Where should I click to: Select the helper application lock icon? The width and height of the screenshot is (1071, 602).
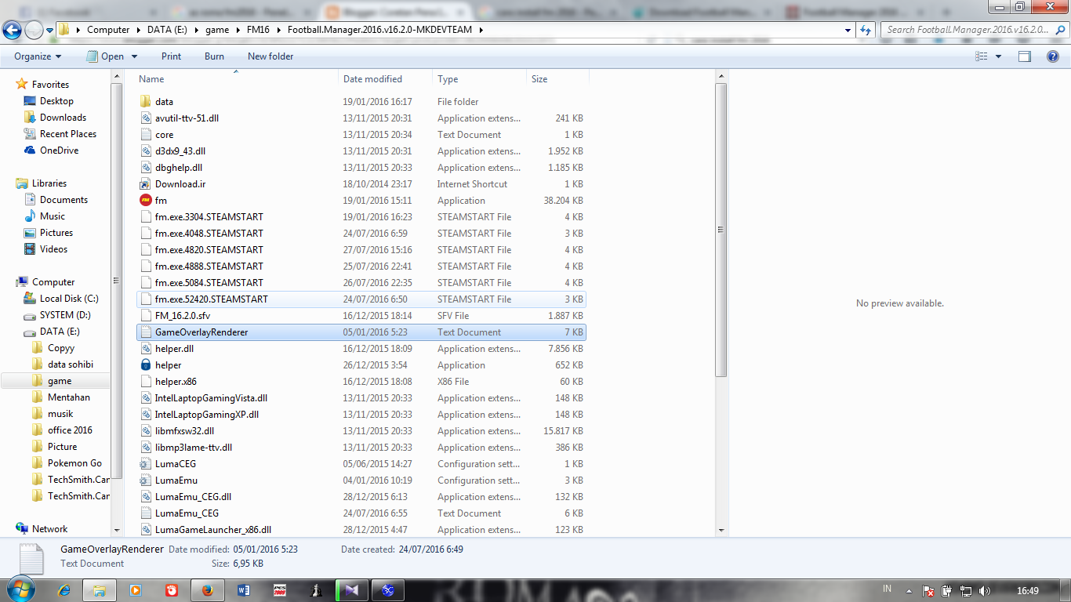pyautogui.click(x=145, y=365)
